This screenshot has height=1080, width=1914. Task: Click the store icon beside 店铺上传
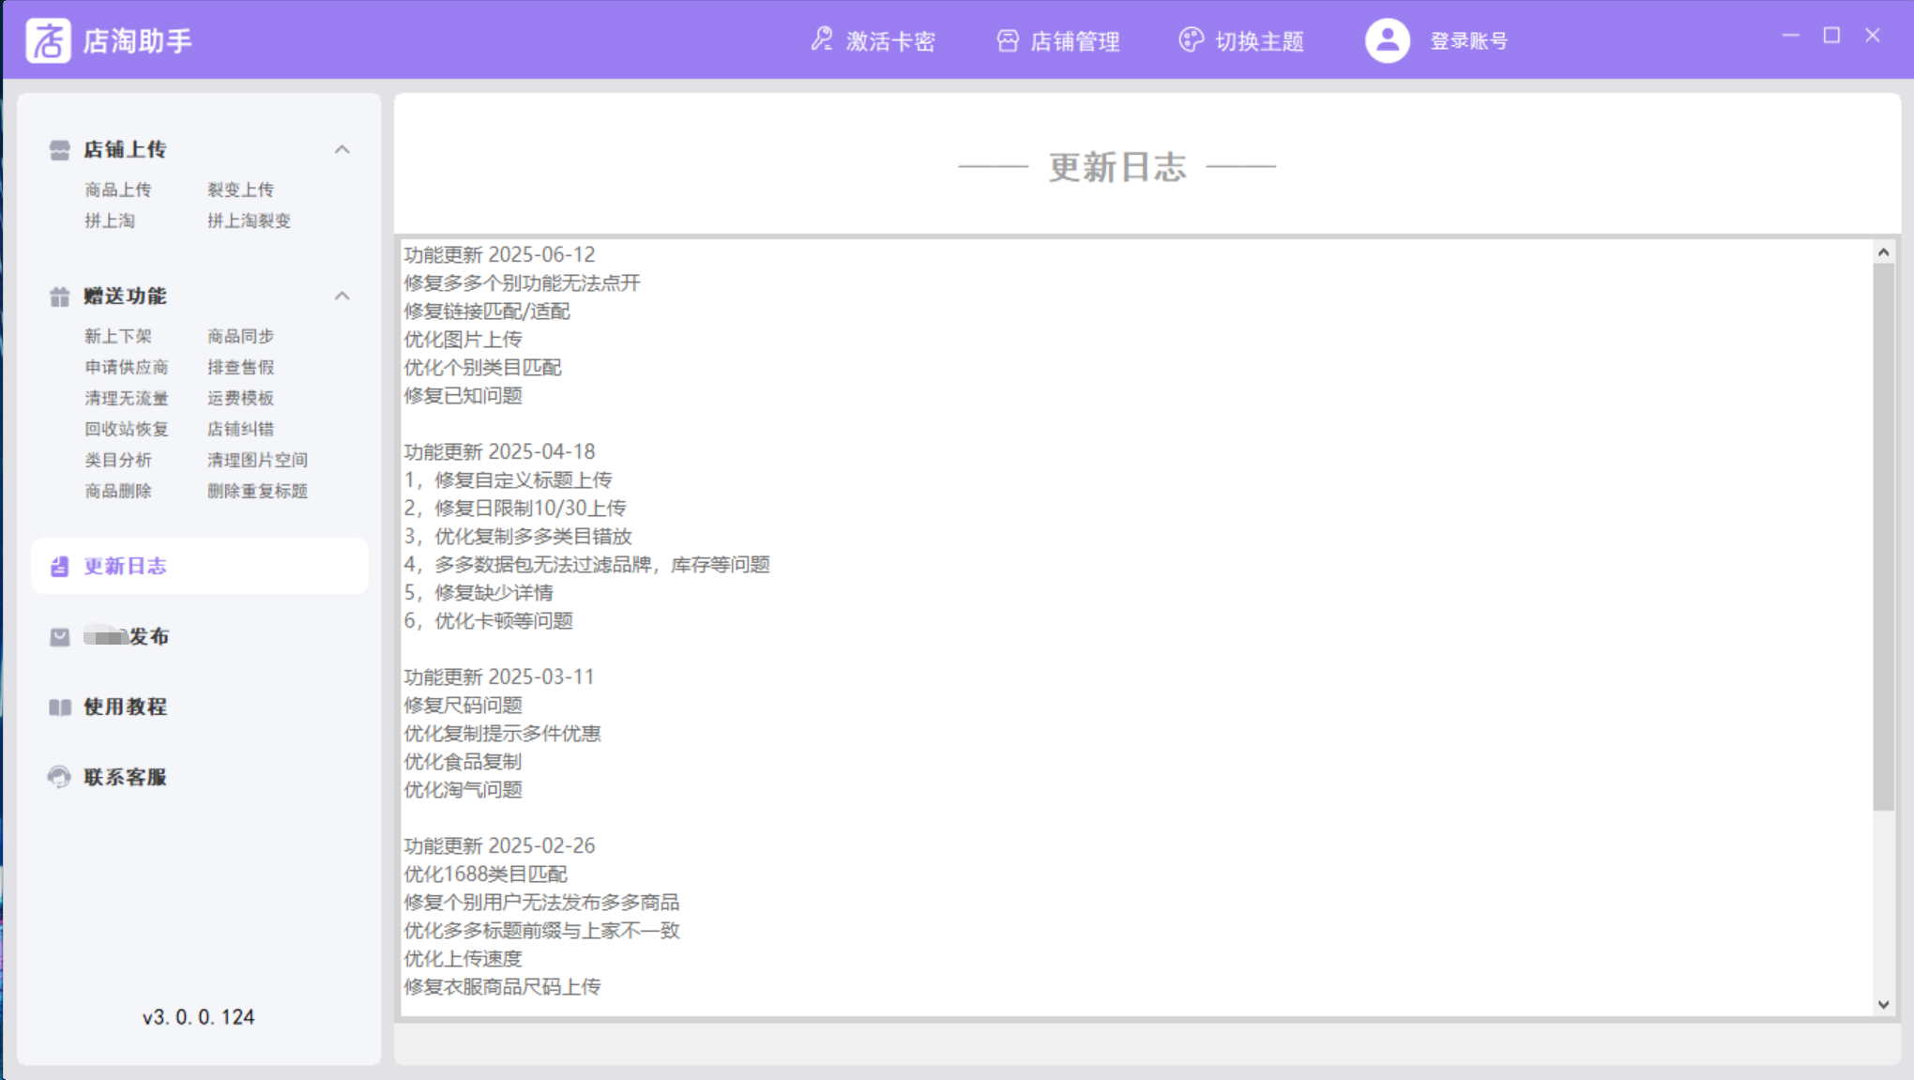59,150
